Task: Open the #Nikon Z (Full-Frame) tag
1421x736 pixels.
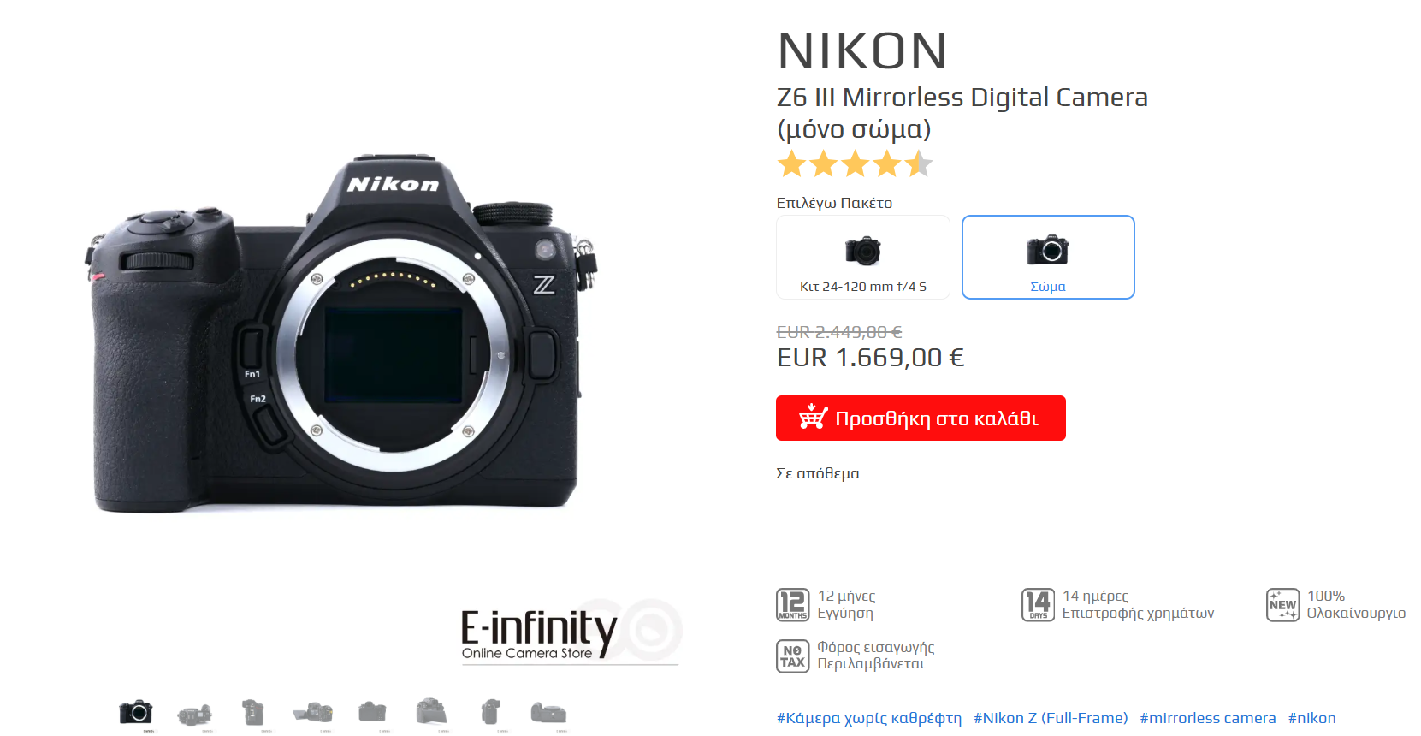Action: [x=1051, y=718]
